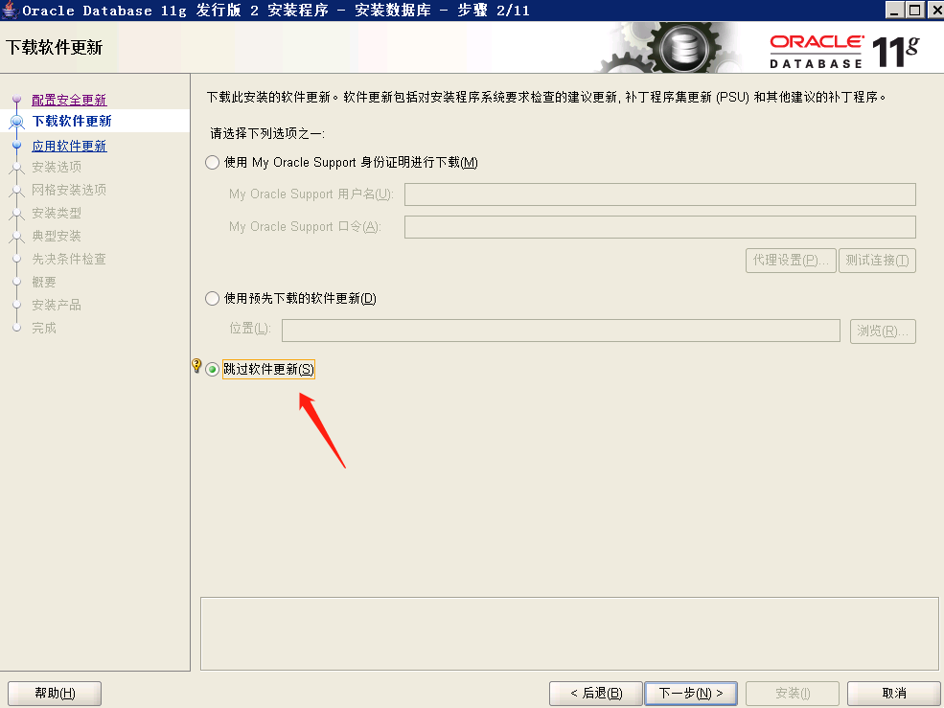This screenshot has width=944, height=708.
Task: Select the current 下载软件更新 step
Action: tap(72, 121)
